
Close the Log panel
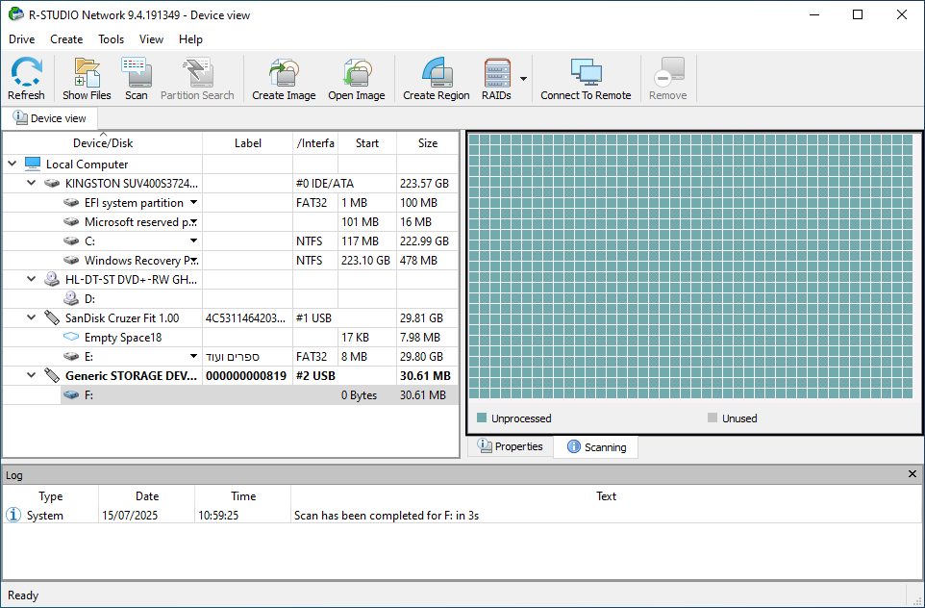point(912,474)
